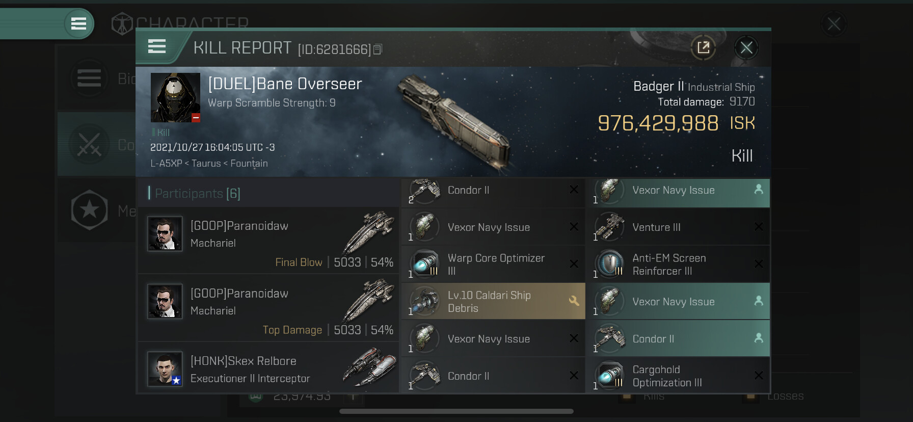This screenshot has height=422, width=913.
Task: Open the main teal hamburger menu
Action: [x=78, y=23]
